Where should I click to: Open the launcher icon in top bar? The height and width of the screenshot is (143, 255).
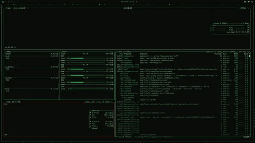point(3,2)
